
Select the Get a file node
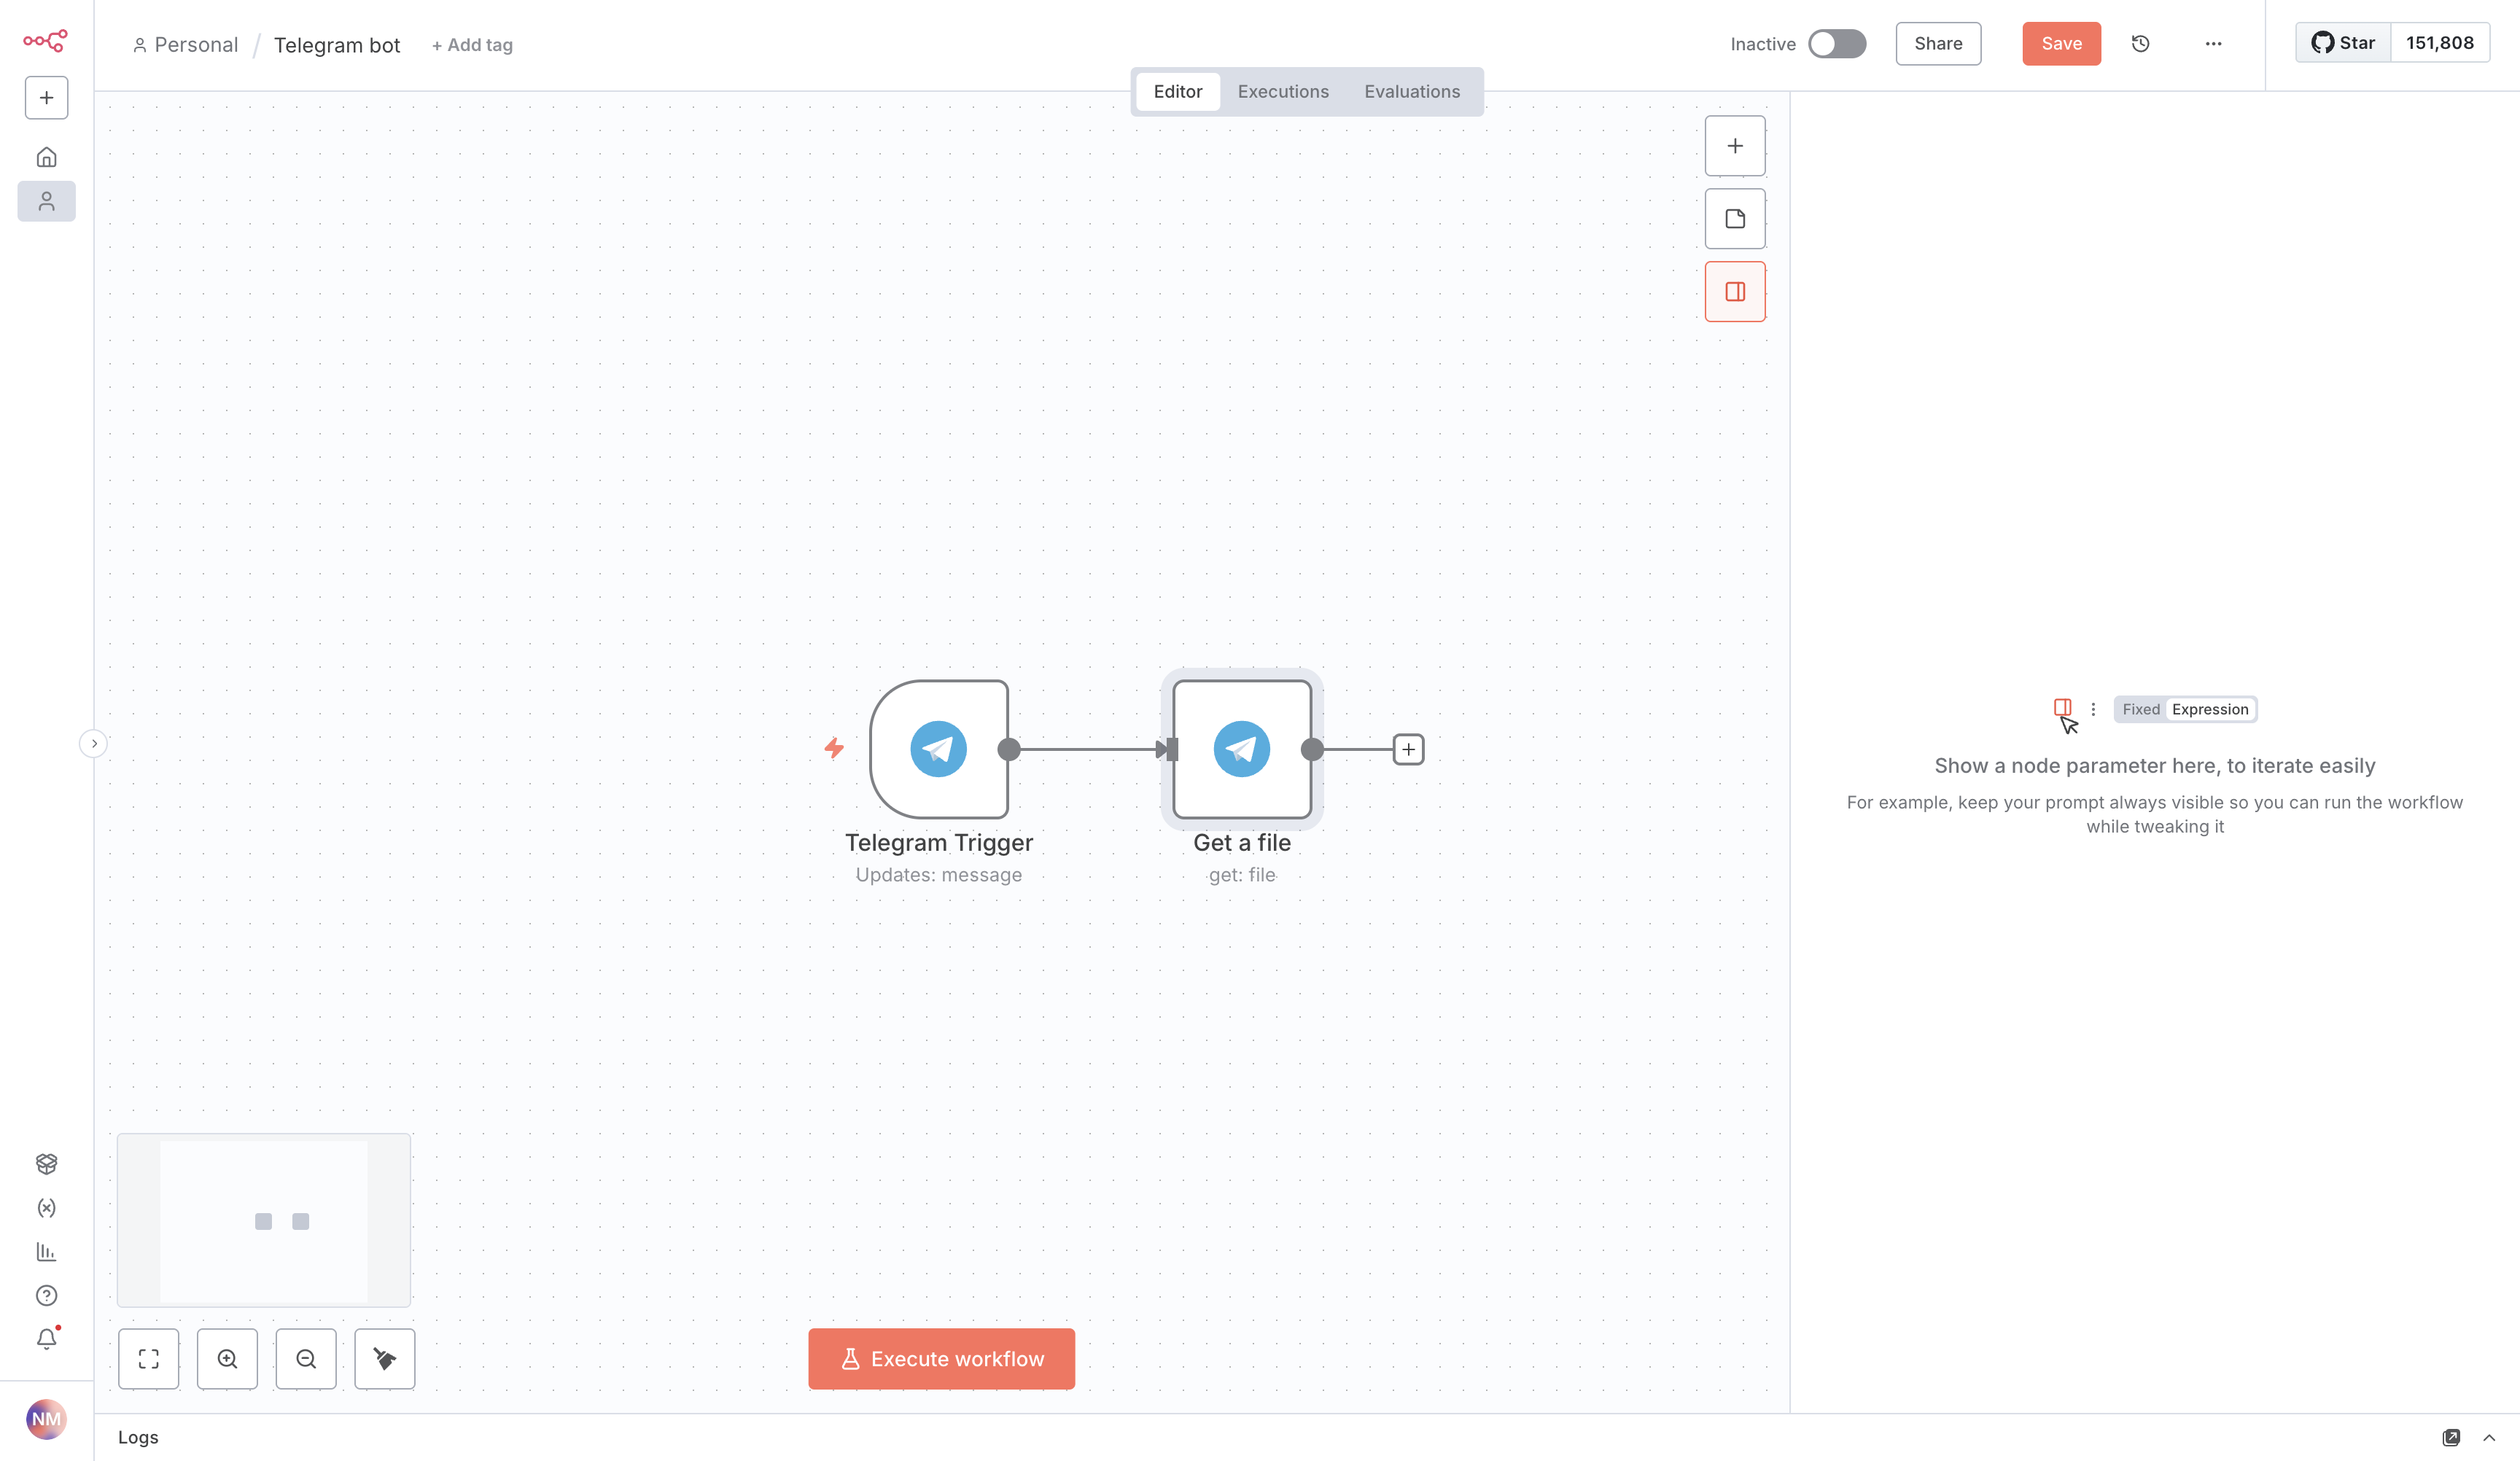[1241, 749]
